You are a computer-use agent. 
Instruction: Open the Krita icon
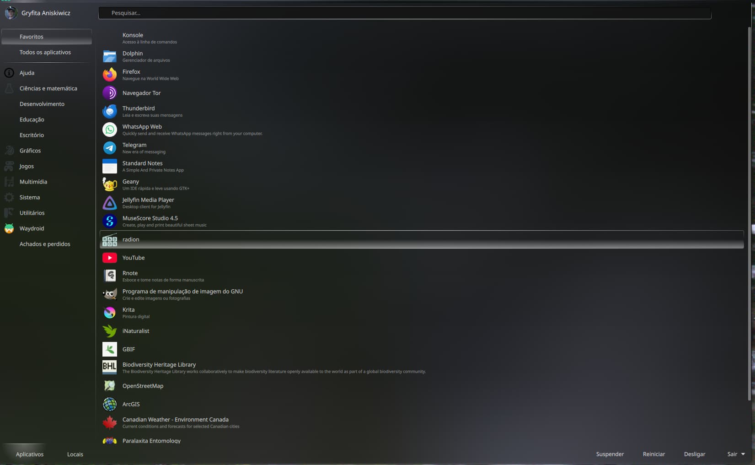(110, 313)
